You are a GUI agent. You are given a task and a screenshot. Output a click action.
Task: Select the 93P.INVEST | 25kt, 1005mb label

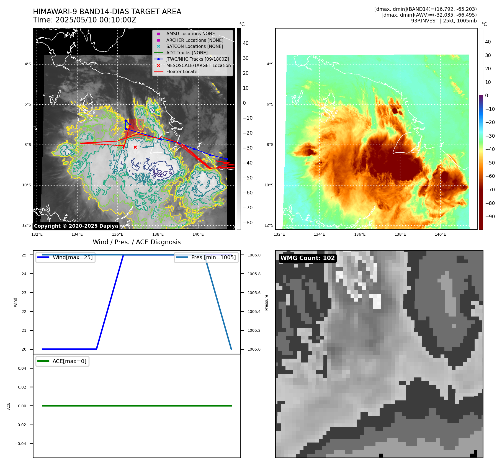click(x=444, y=21)
